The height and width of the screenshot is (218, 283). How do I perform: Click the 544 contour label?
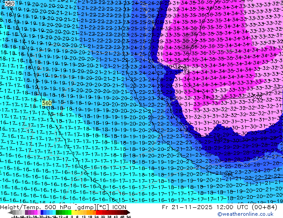pyautogui.click(x=228, y=174)
